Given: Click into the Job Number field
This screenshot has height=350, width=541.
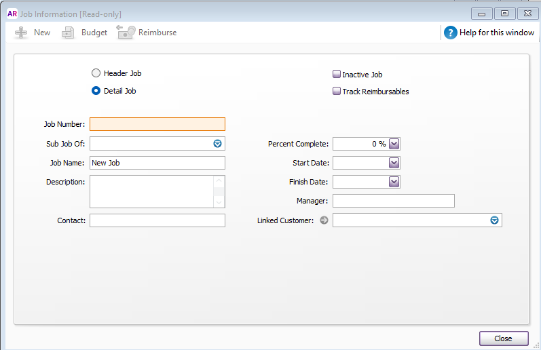Looking at the screenshot, I should click(x=157, y=124).
